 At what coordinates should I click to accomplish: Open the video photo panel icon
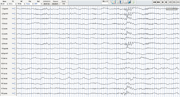(x=129, y=2)
